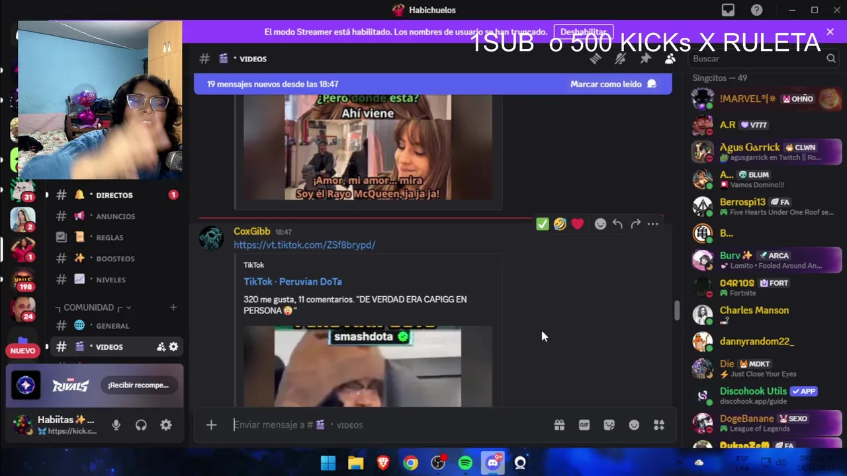This screenshot has height=476, width=847.
Task: Forward the CoxGibb message
Action: tap(635, 224)
